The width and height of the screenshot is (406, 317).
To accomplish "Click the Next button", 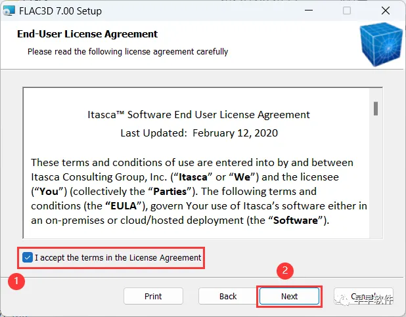I will tap(289, 296).
